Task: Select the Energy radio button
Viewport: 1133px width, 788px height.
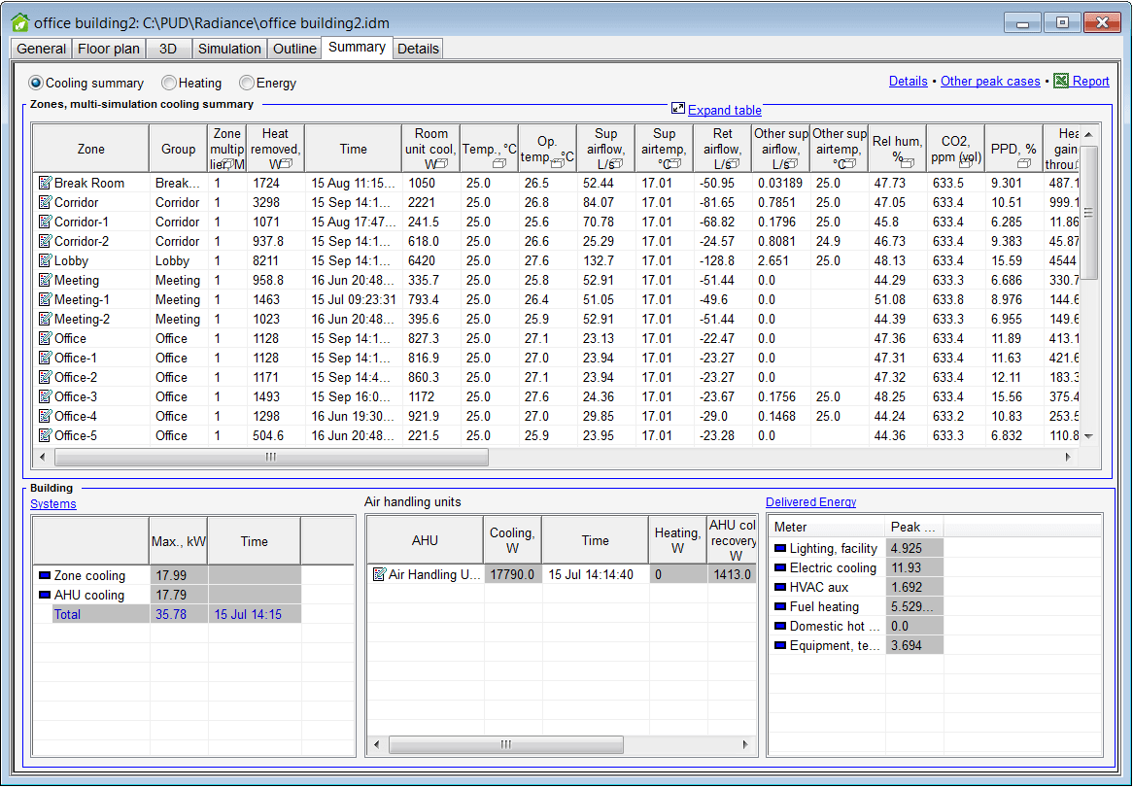Action: pyautogui.click(x=246, y=83)
